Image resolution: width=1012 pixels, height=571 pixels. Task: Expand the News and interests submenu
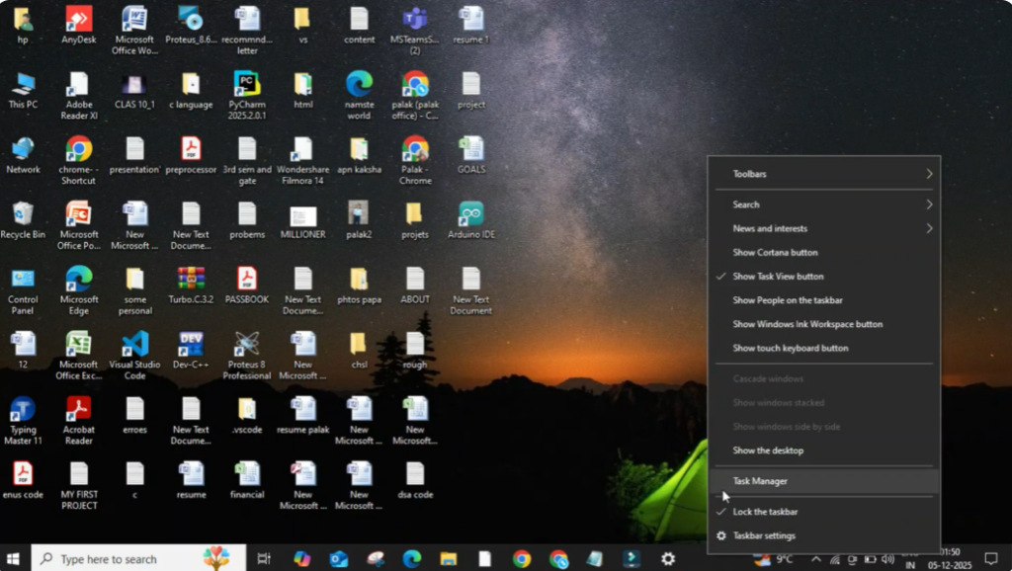coord(772,228)
